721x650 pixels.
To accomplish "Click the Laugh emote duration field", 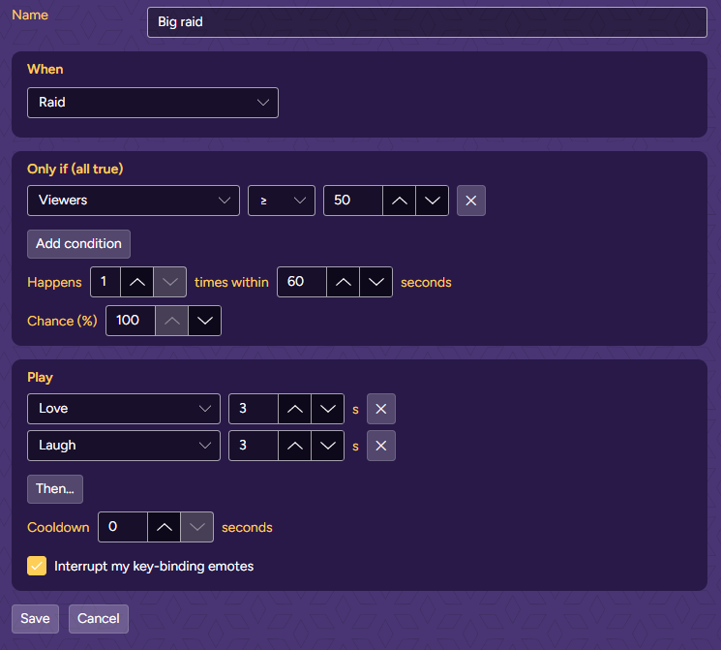I will click(254, 446).
